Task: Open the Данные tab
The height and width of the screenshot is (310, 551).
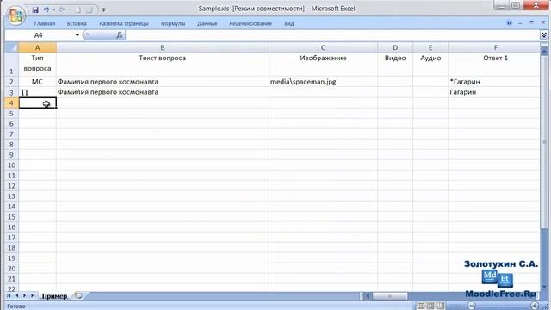Action: (207, 23)
